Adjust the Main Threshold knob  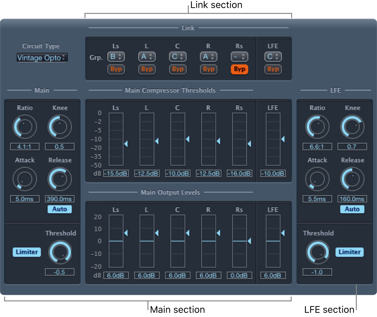[x=60, y=252]
